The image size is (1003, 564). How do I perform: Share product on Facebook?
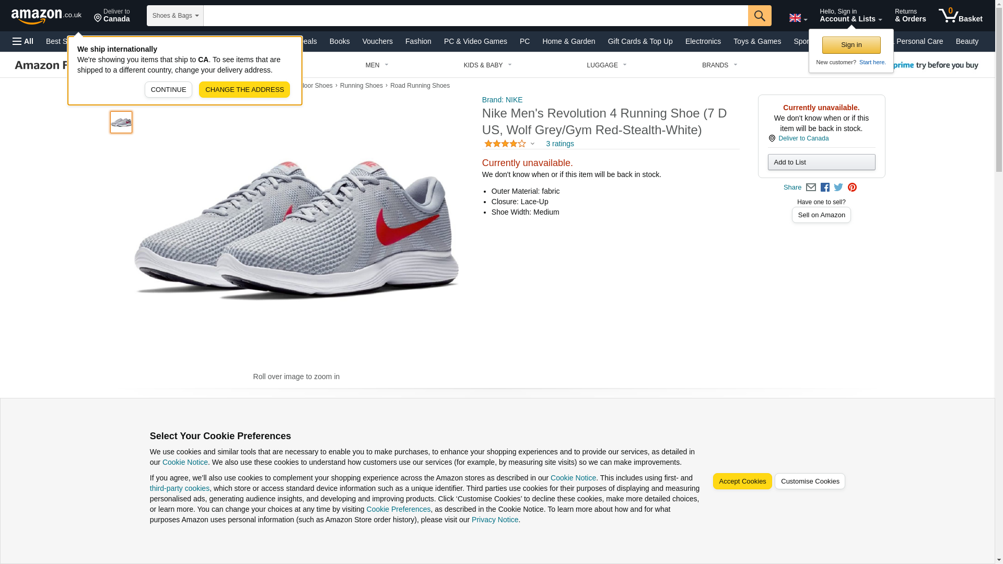825,187
